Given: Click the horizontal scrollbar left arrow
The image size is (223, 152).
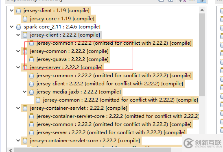Looking at the screenshot, I should click(x=11, y=150).
